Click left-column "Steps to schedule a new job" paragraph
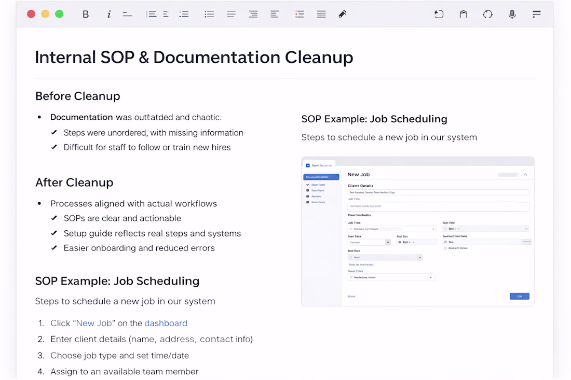Screen dimensions: 571x380 pyautogui.click(x=125, y=301)
